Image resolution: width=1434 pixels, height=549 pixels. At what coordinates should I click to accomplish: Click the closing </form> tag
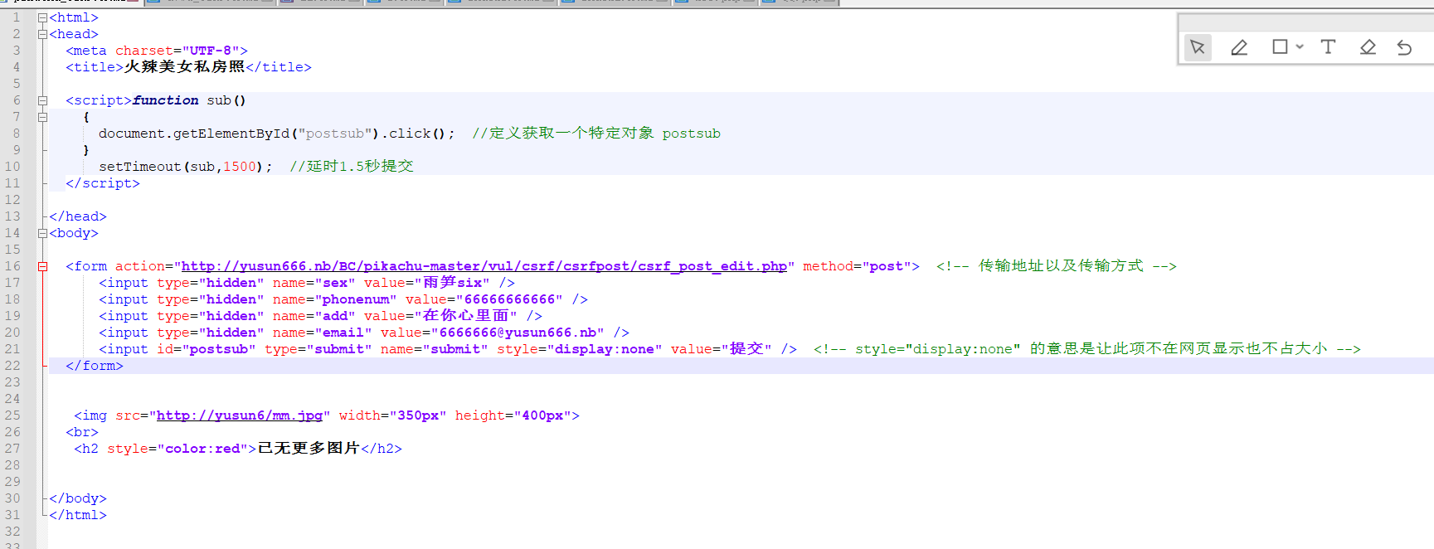pyautogui.click(x=95, y=366)
